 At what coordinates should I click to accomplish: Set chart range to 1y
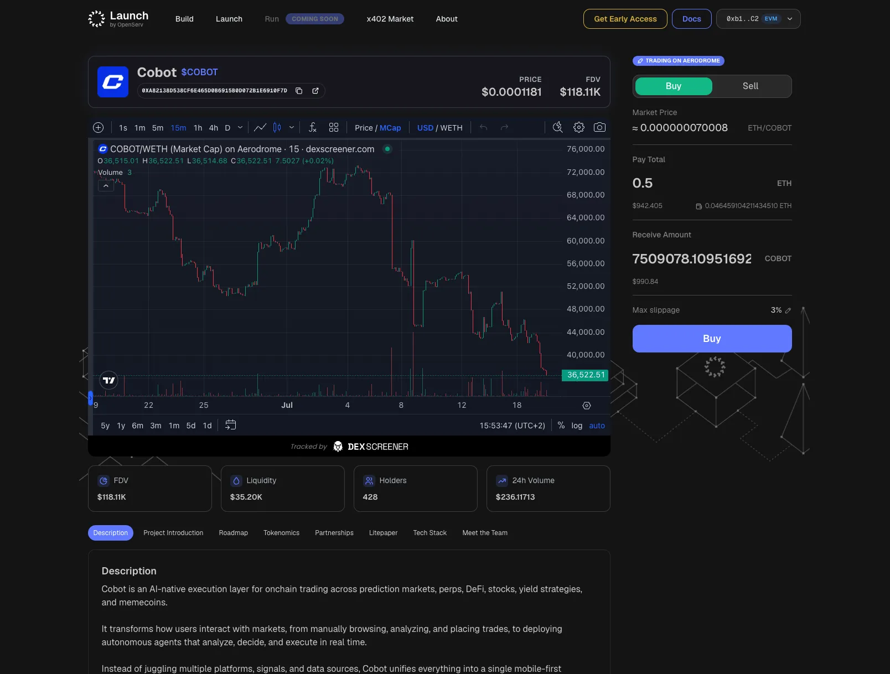121,426
